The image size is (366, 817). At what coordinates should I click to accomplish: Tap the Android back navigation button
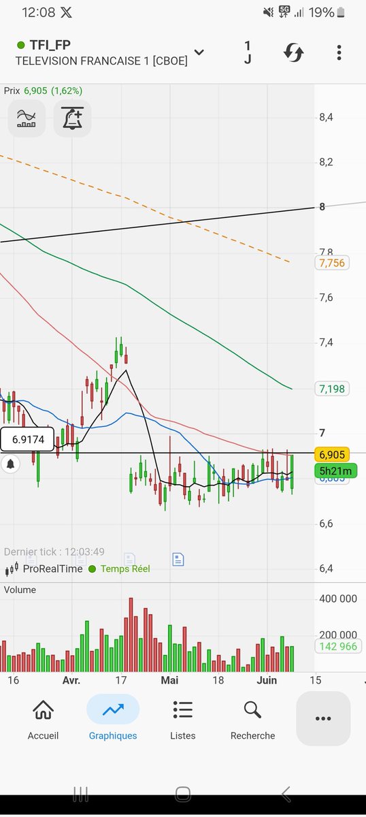click(x=286, y=794)
